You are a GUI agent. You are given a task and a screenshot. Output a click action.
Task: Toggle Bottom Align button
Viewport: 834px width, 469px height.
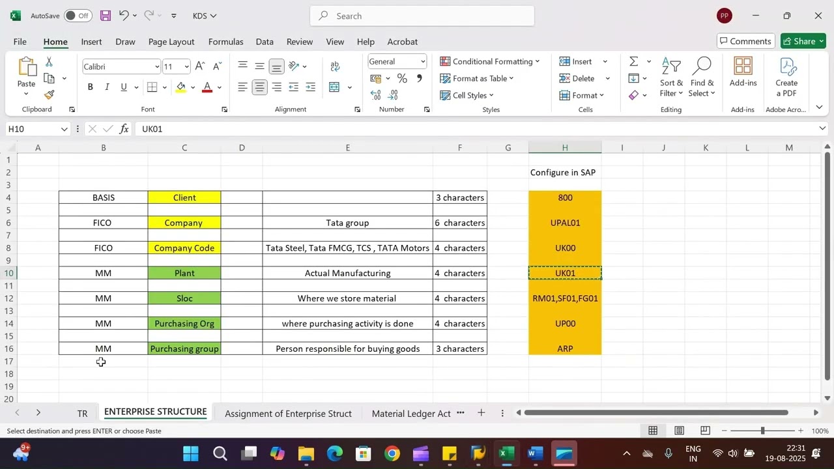coord(276,66)
